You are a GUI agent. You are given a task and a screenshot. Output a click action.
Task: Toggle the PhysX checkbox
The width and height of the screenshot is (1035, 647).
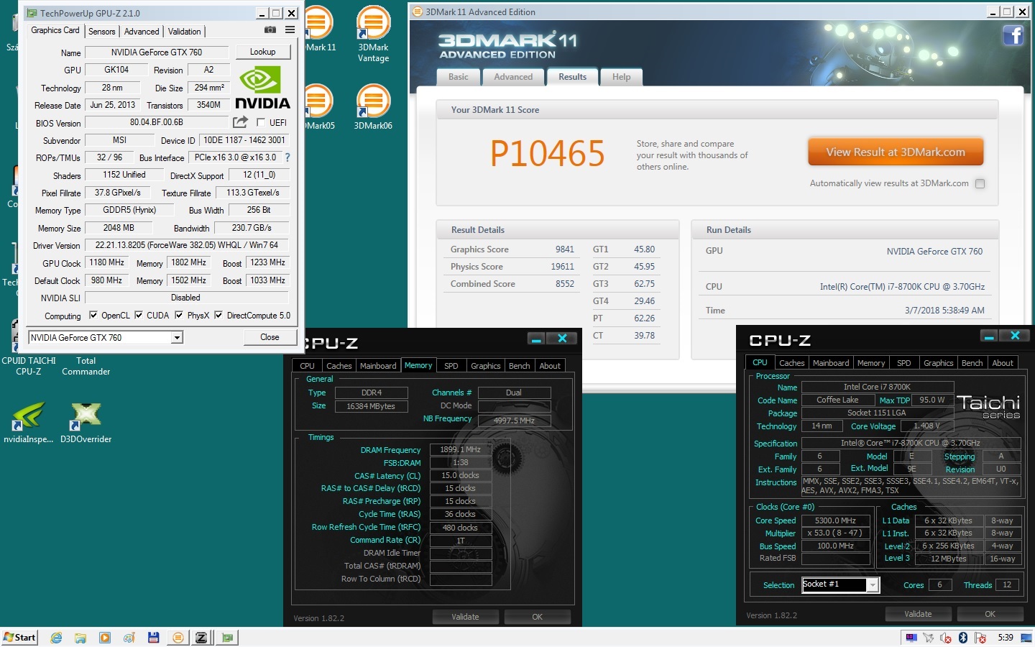(x=179, y=315)
